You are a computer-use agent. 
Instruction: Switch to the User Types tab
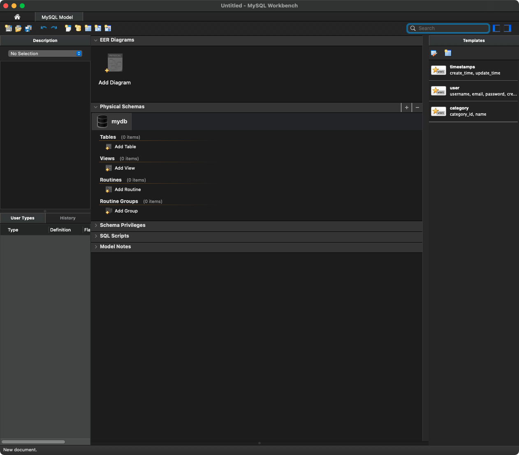coord(23,218)
